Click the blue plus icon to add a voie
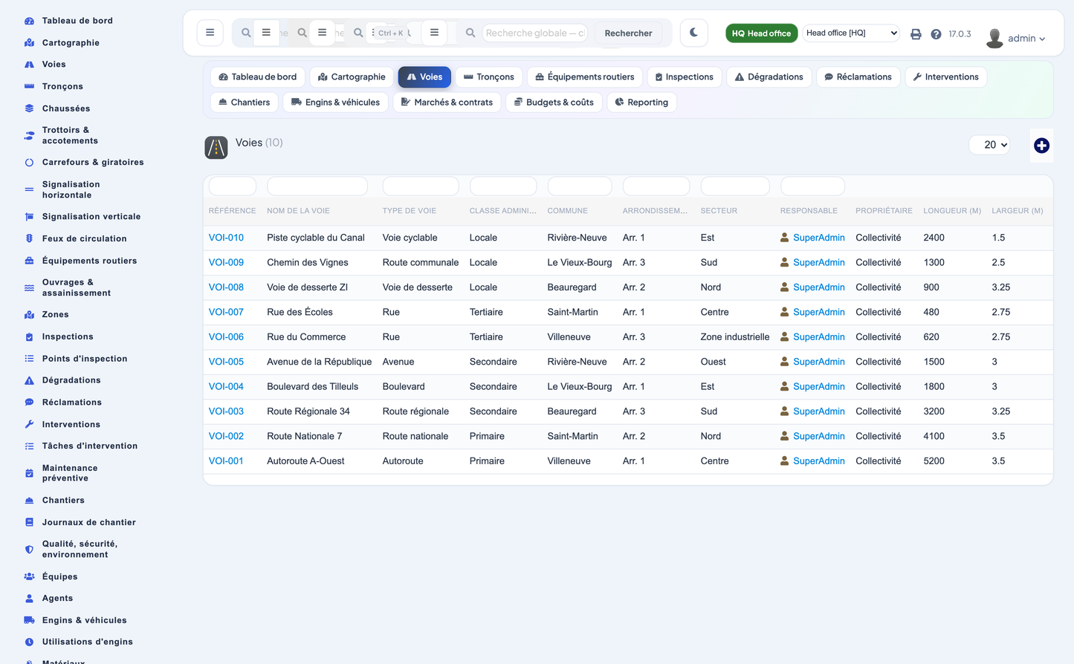 [1041, 146]
